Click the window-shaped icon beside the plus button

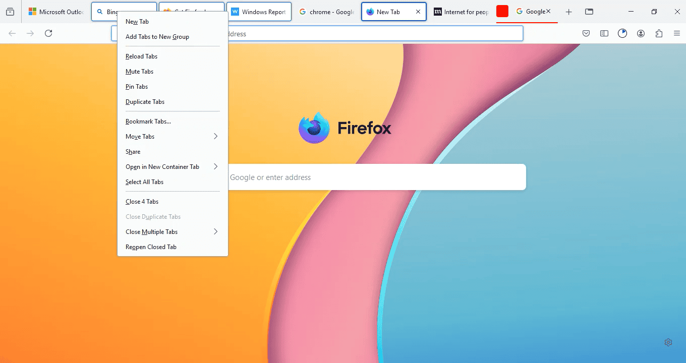589,12
